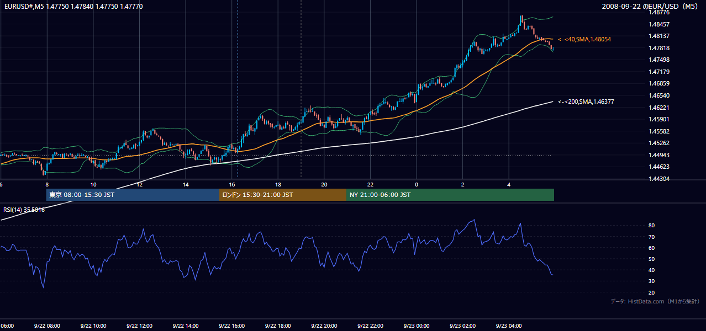Click price axis value 1.44943
706x331 pixels.
660,155
